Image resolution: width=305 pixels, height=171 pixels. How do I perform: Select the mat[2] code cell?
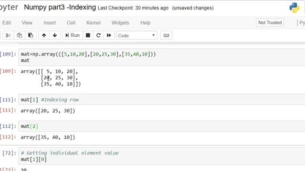point(162,126)
